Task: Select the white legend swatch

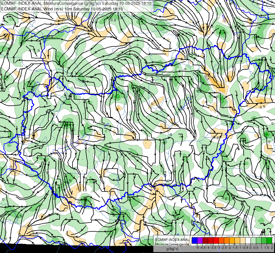Action: pyautogui.click(x=248, y=240)
